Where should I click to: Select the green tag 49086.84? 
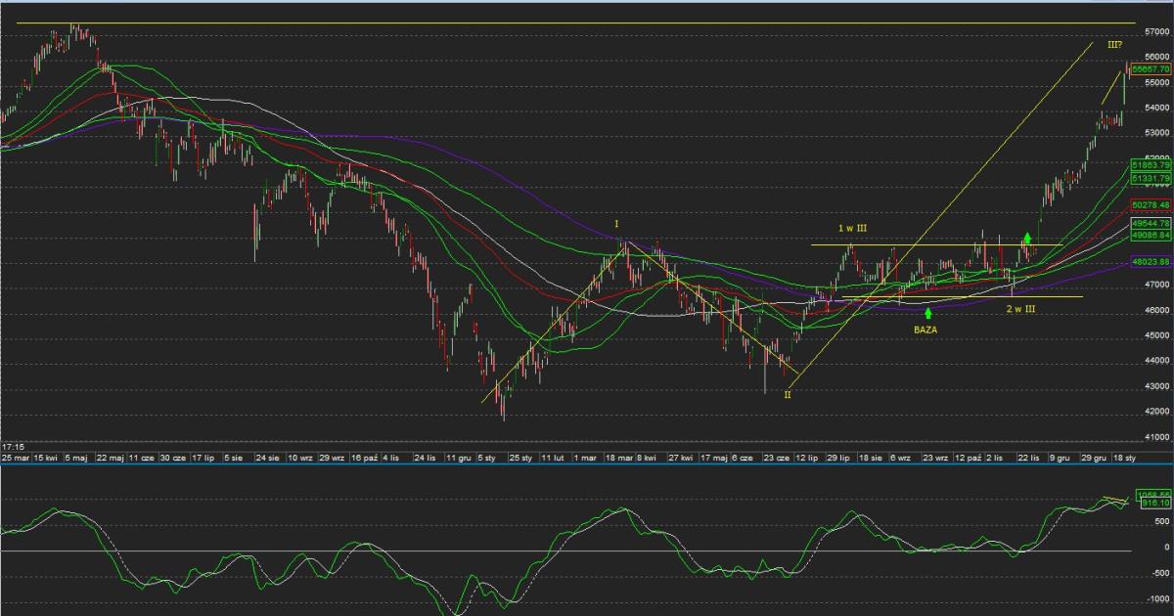point(1151,236)
